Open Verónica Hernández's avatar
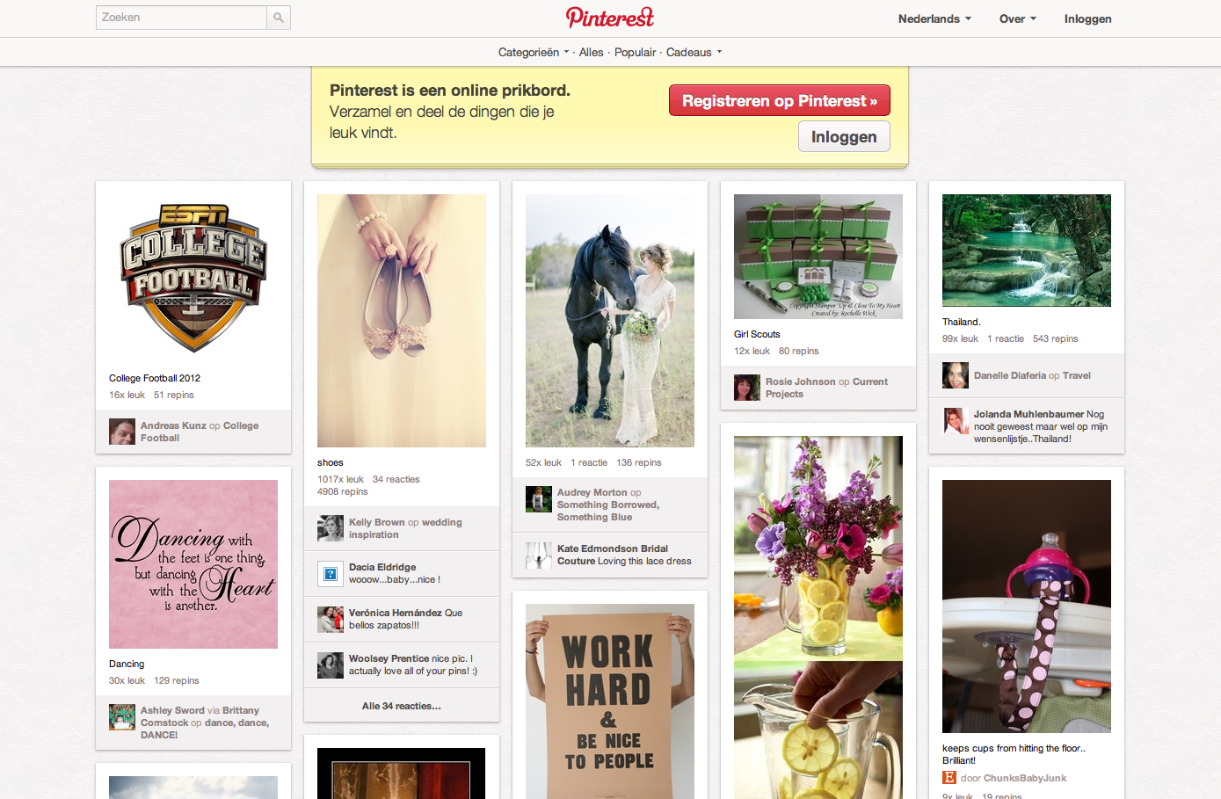The height and width of the screenshot is (799, 1221). pyautogui.click(x=331, y=620)
